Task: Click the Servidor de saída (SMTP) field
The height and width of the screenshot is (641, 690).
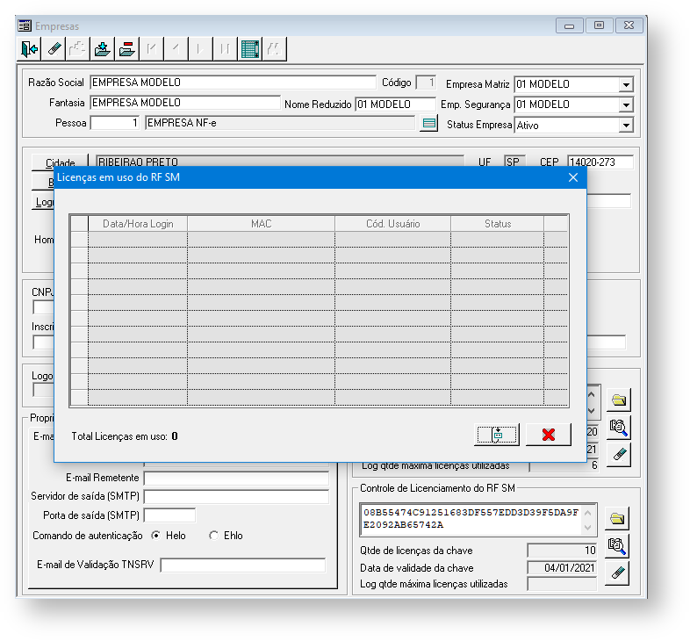Action: 236,497
